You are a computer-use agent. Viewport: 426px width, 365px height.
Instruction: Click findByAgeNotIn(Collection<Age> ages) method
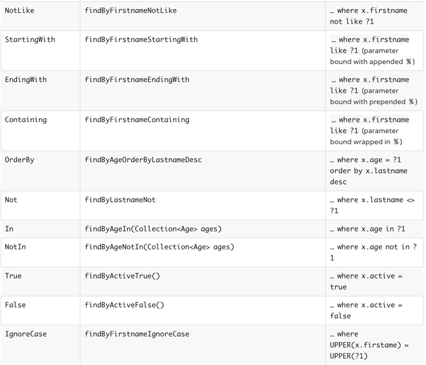click(x=159, y=247)
